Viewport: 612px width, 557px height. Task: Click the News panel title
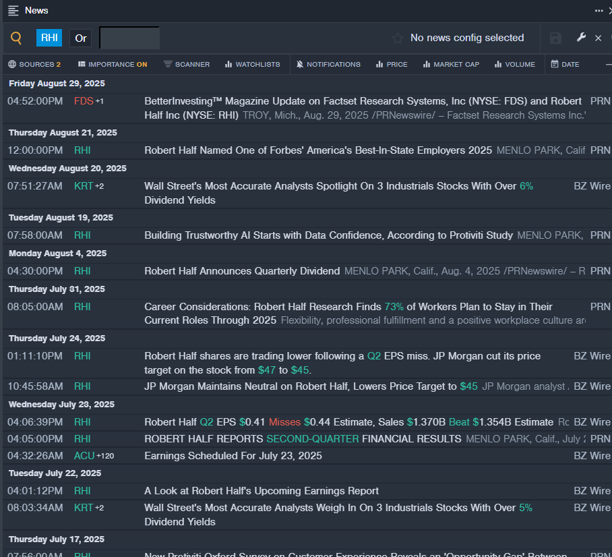click(36, 11)
